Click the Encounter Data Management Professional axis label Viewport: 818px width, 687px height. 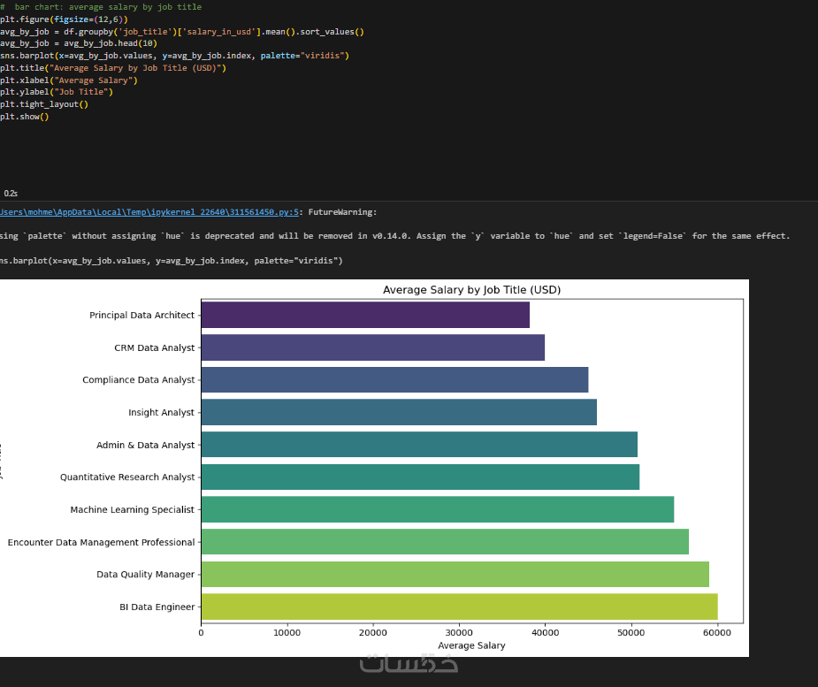[x=101, y=543]
